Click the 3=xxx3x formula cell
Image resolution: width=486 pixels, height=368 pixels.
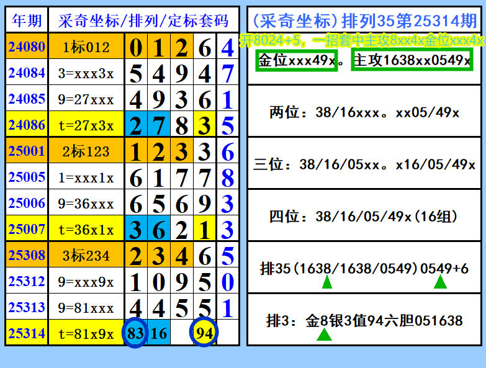(x=86, y=73)
